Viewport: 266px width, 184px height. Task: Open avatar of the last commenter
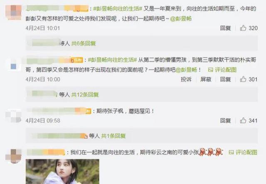coord(14,156)
